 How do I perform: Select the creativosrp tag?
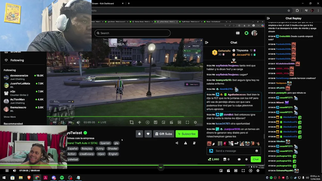point(87,154)
